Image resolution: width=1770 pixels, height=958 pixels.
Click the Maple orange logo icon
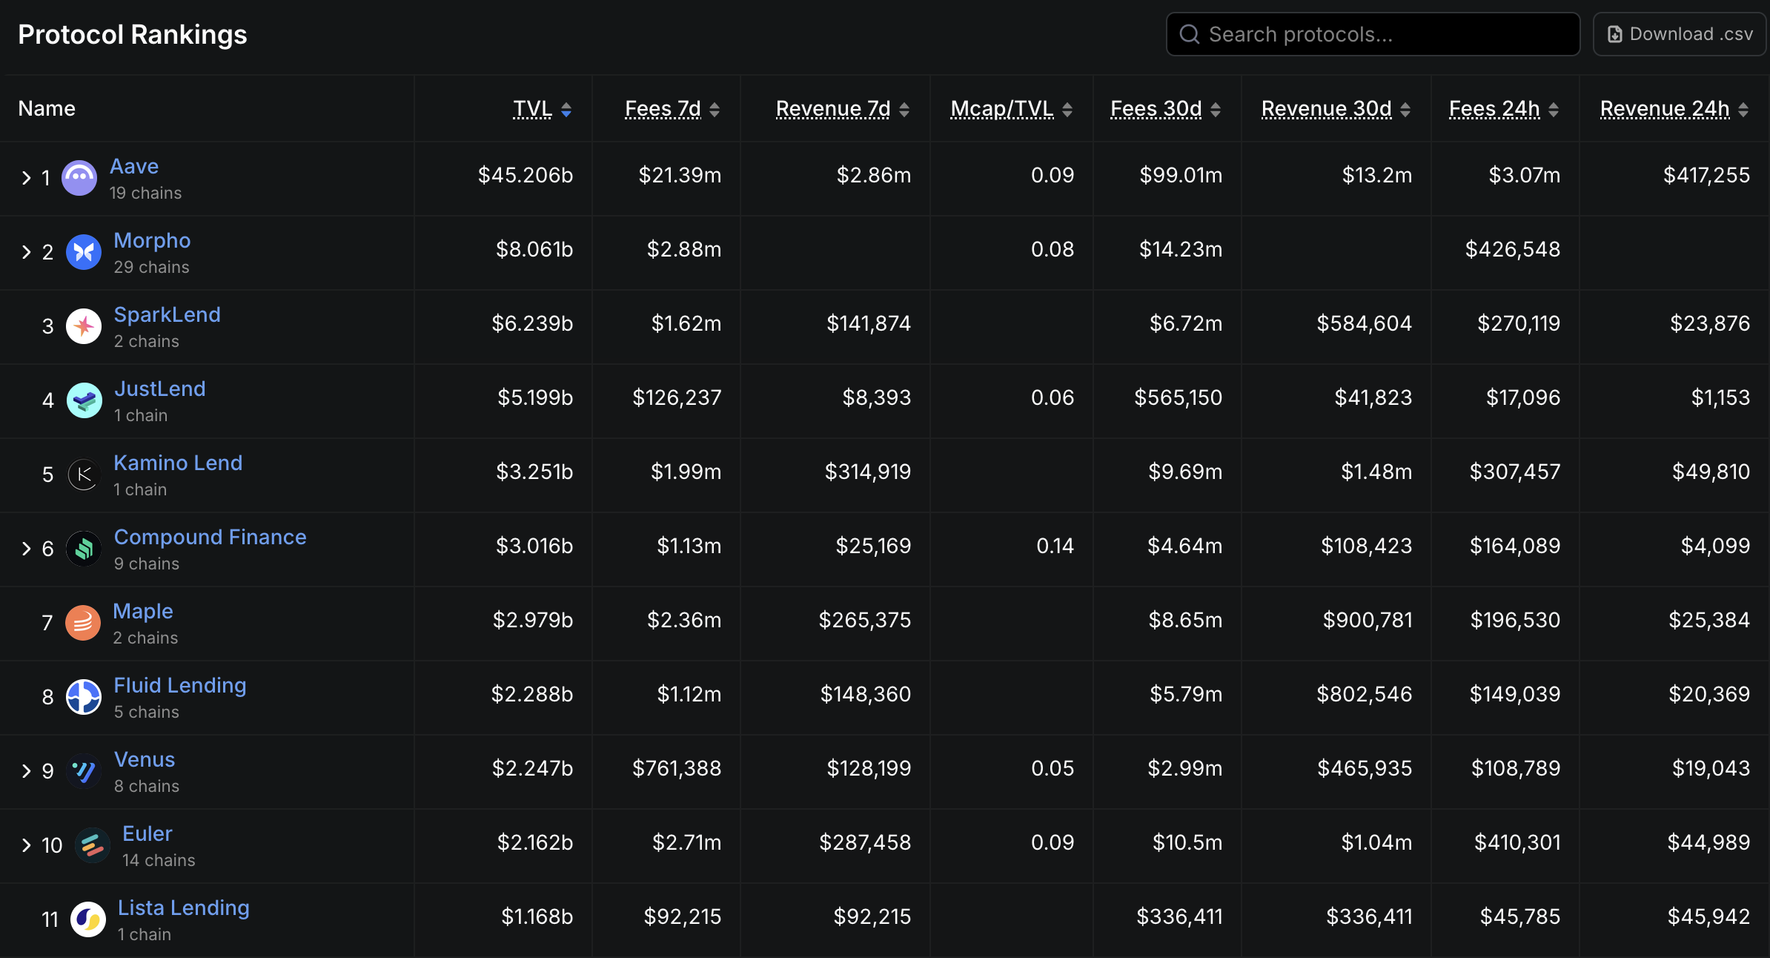(x=83, y=623)
